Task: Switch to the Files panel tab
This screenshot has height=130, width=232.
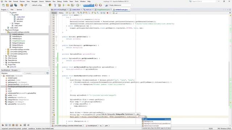Action: pyautogui.click(x=12, y=10)
